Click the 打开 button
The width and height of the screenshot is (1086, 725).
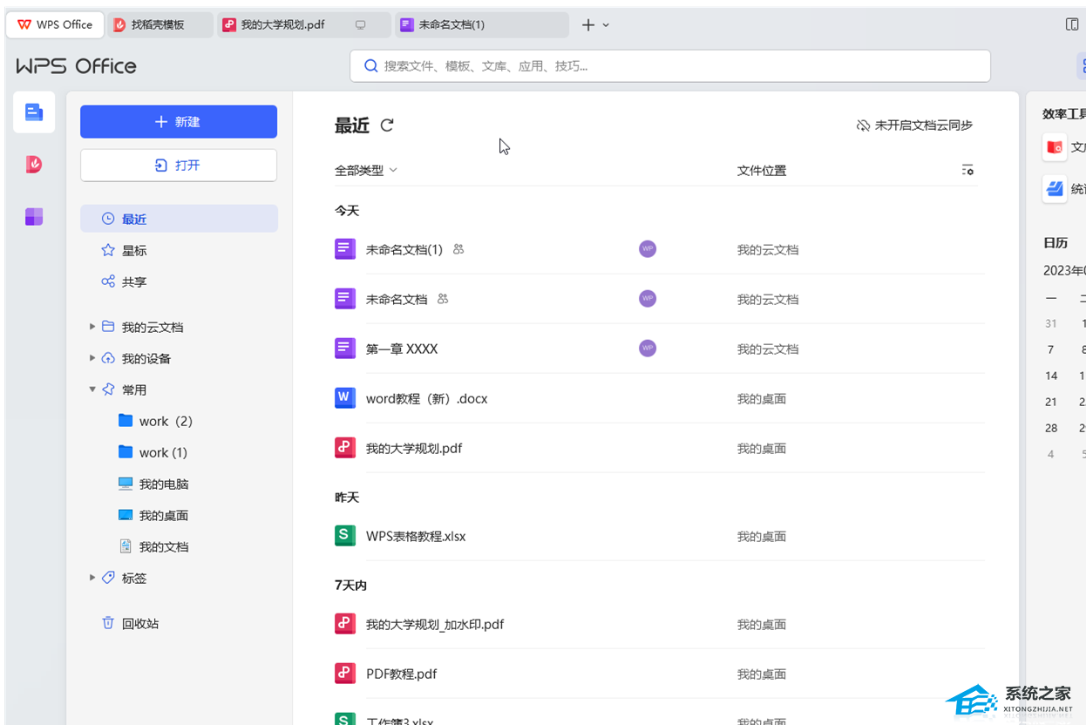tap(179, 166)
